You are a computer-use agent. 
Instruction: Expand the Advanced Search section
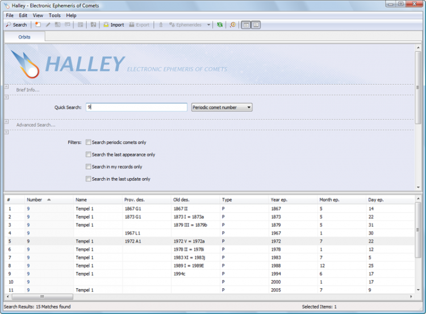pyautogui.click(x=36, y=125)
